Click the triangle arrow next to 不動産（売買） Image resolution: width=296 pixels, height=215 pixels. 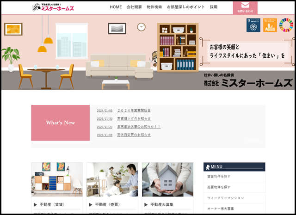91,205
